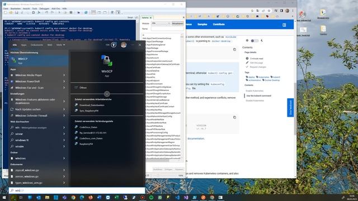Click Use the kubectl command contents entry
The height and width of the screenshot is (201, 358).
pyautogui.click(x=258, y=95)
